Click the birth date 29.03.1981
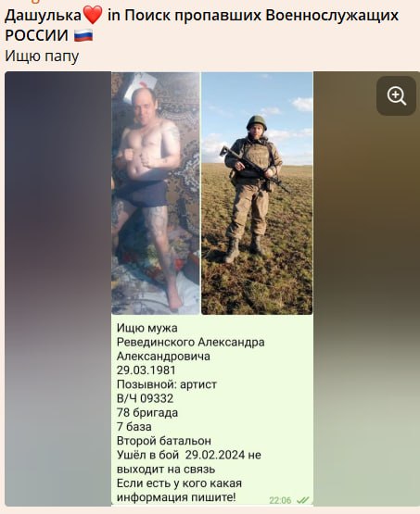The width and height of the screenshot is (420, 514). [146, 370]
